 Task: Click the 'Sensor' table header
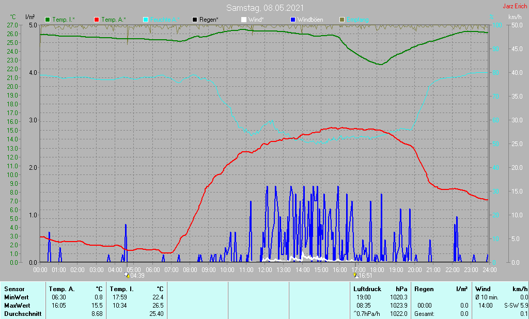(14, 289)
